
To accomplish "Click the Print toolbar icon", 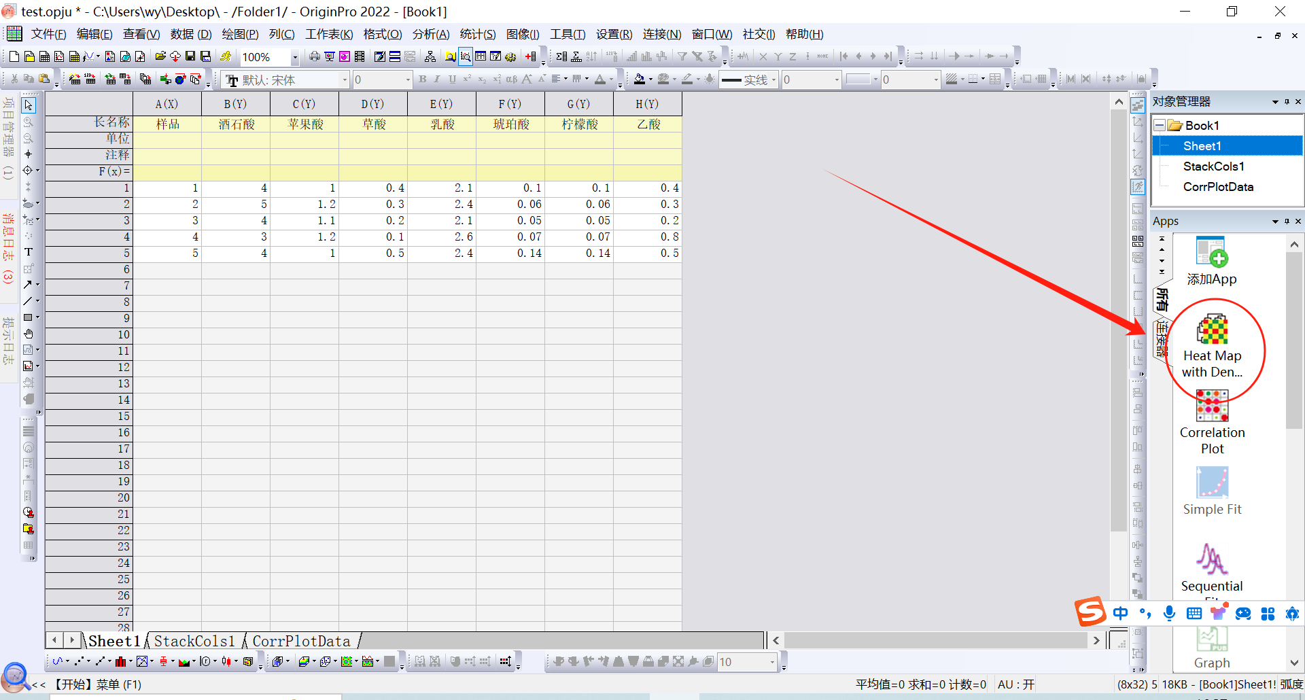I will 314,56.
